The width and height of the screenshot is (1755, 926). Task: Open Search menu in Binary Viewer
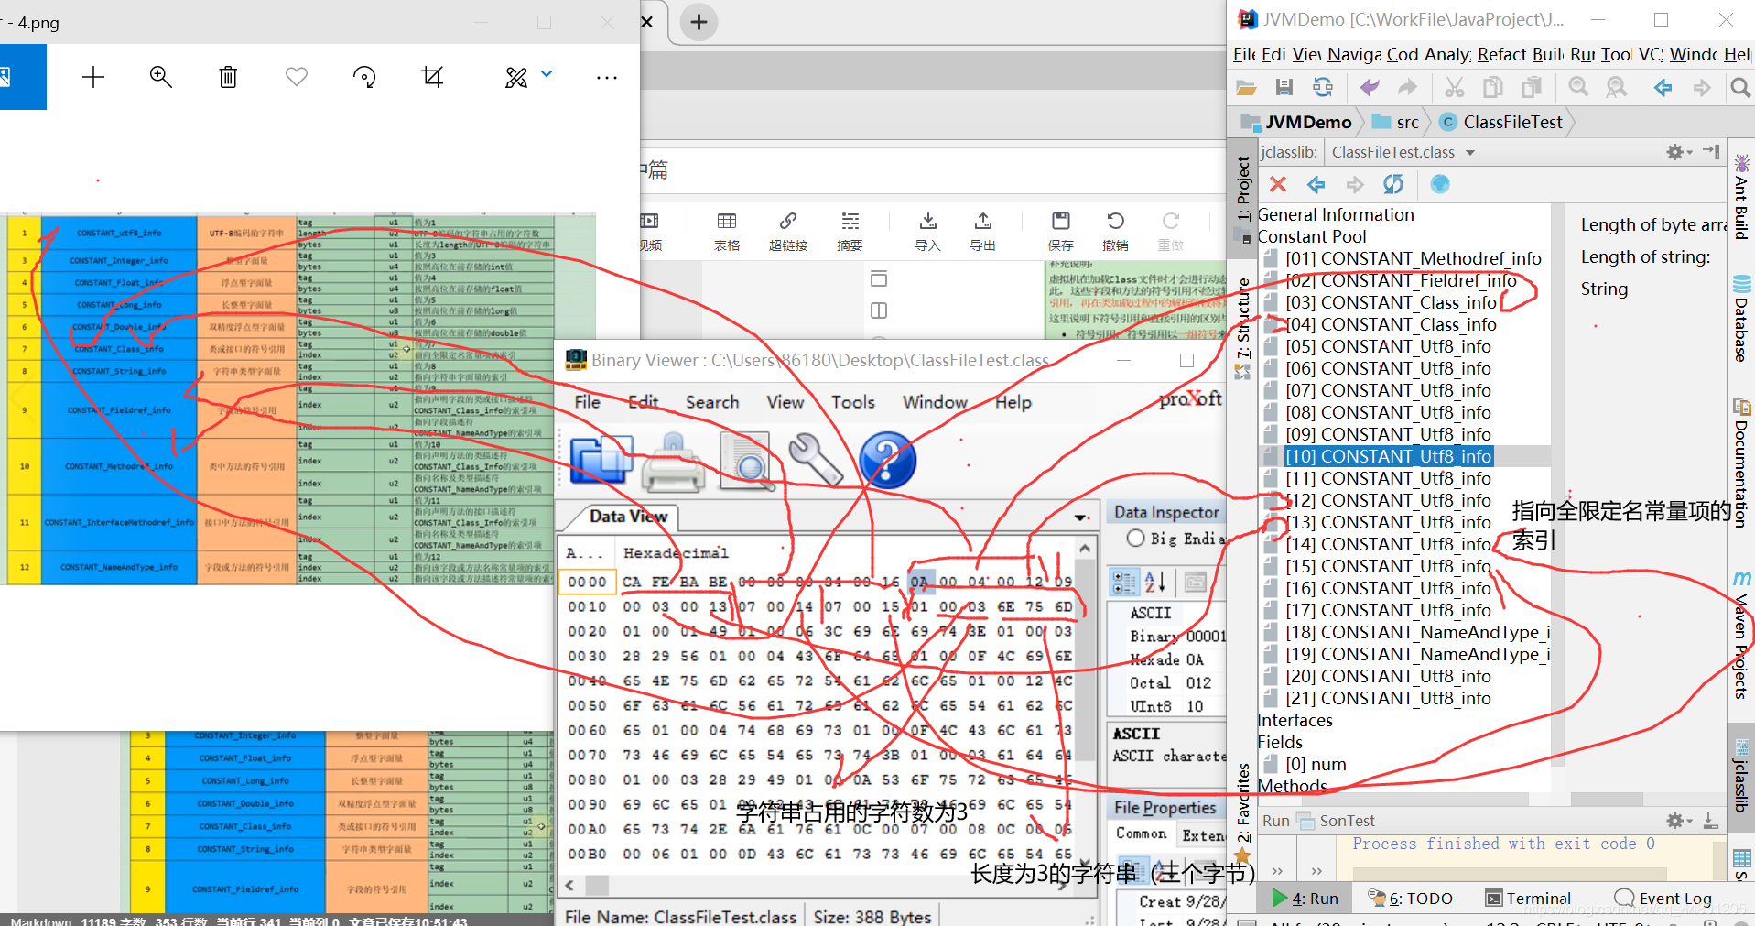coord(712,402)
